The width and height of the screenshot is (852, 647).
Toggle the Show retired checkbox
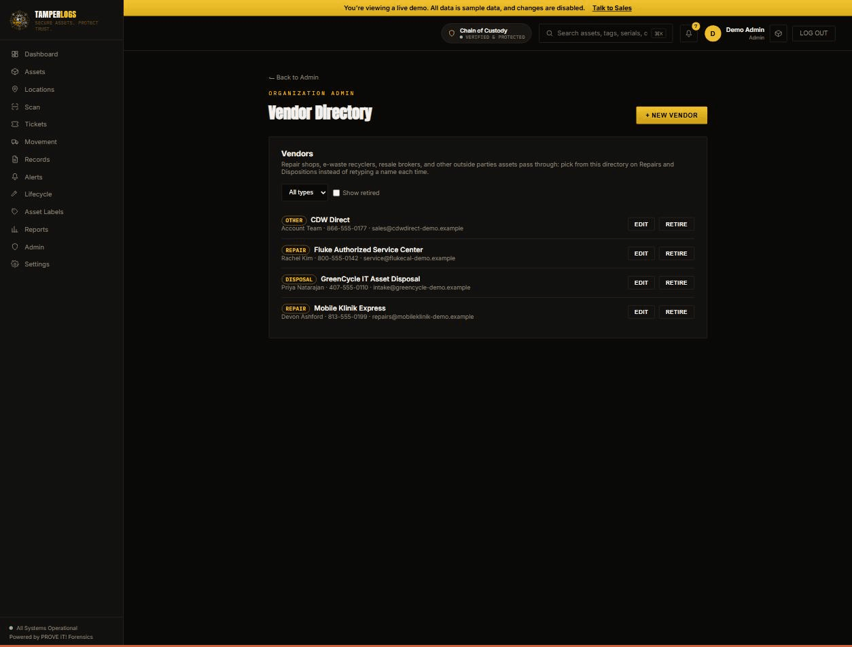pos(336,193)
